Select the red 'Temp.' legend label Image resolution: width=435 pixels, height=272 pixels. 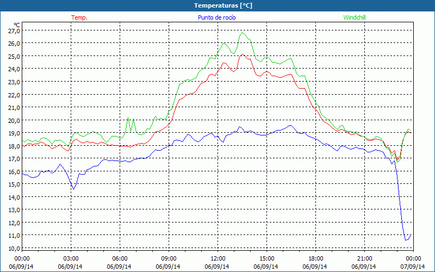79,17
